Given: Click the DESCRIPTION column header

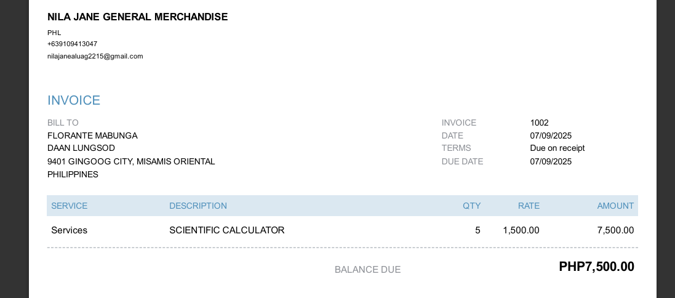Looking at the screenshot, I should coord(198,206).
